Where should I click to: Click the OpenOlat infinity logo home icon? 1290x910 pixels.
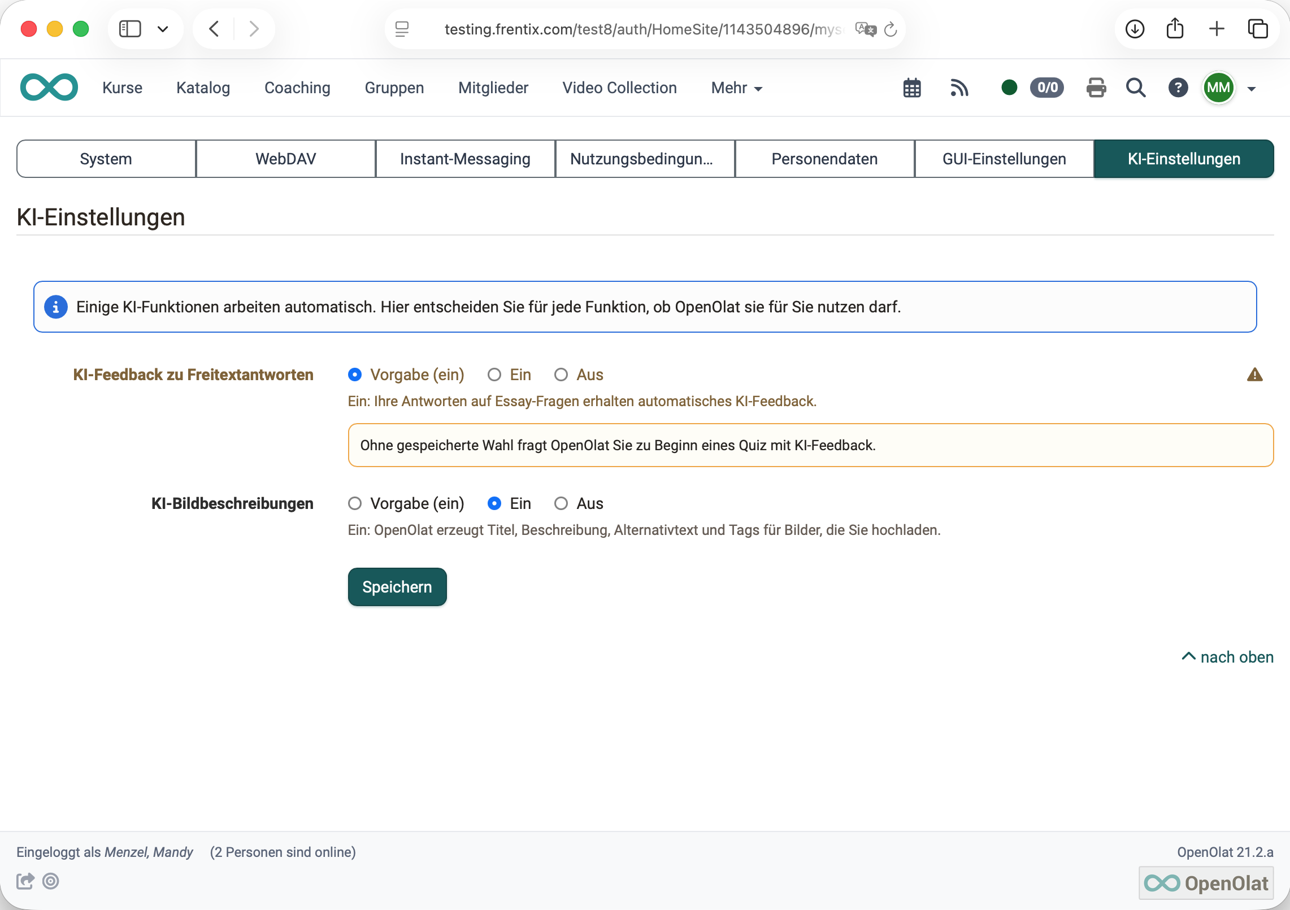(x=49, y=88)
